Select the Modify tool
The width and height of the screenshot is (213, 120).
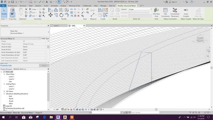point(4,12)
